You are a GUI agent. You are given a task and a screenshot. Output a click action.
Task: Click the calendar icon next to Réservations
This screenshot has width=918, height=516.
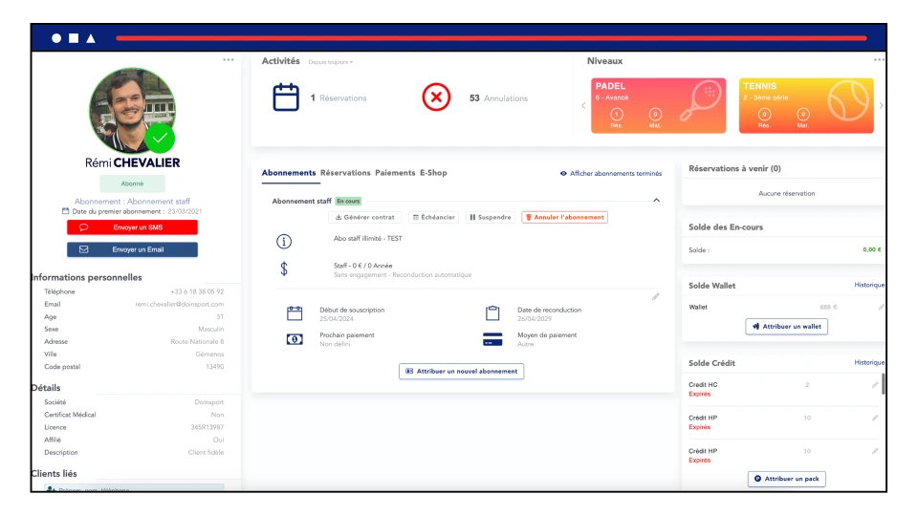pos(286,97)
